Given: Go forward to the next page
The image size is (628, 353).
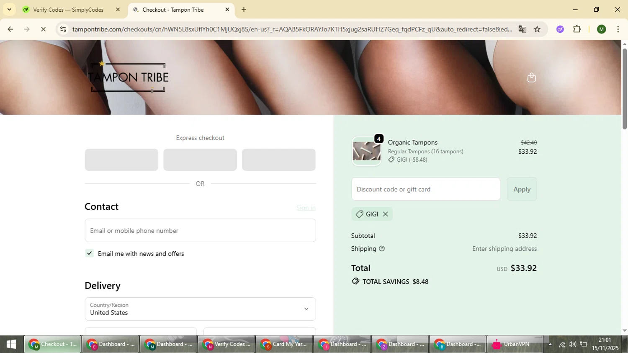Looking at the screenshot, I should (x=27, y=29).
